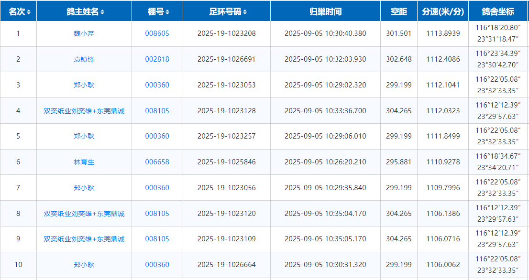Click 郑小耿 in the rank 3 row
This screenshot has width=529, height=280.
coord(84,85)
